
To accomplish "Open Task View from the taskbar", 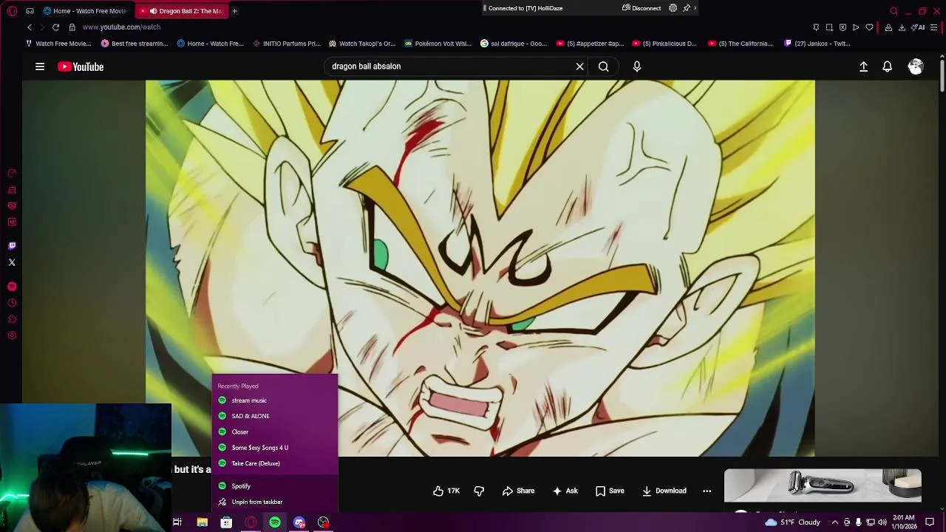I will (177, 522).
